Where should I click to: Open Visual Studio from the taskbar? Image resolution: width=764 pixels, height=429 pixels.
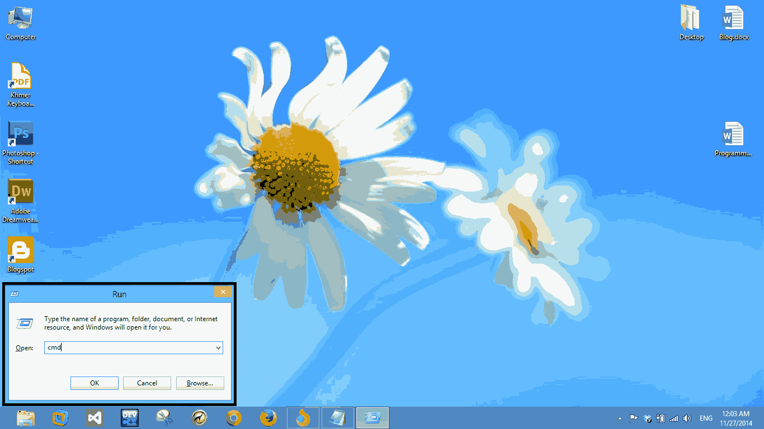pos(95,417)
